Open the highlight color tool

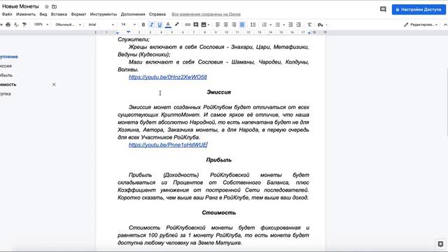pyautogui.click(x=177, y=24)
